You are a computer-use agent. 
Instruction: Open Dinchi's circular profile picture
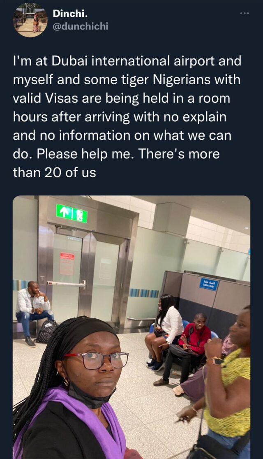coord(30,20)
